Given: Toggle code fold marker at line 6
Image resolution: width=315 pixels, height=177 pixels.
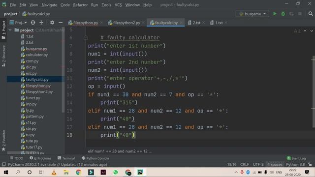Looking at the screenshot, I should pos(86,37).
